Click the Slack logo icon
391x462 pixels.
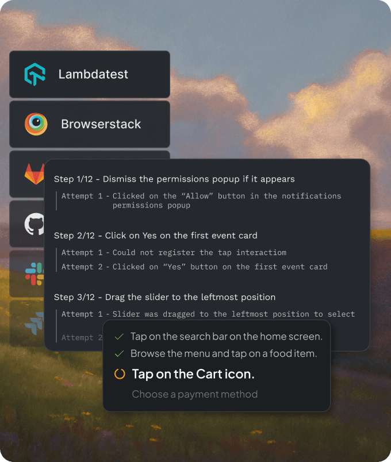click(34, 274)
